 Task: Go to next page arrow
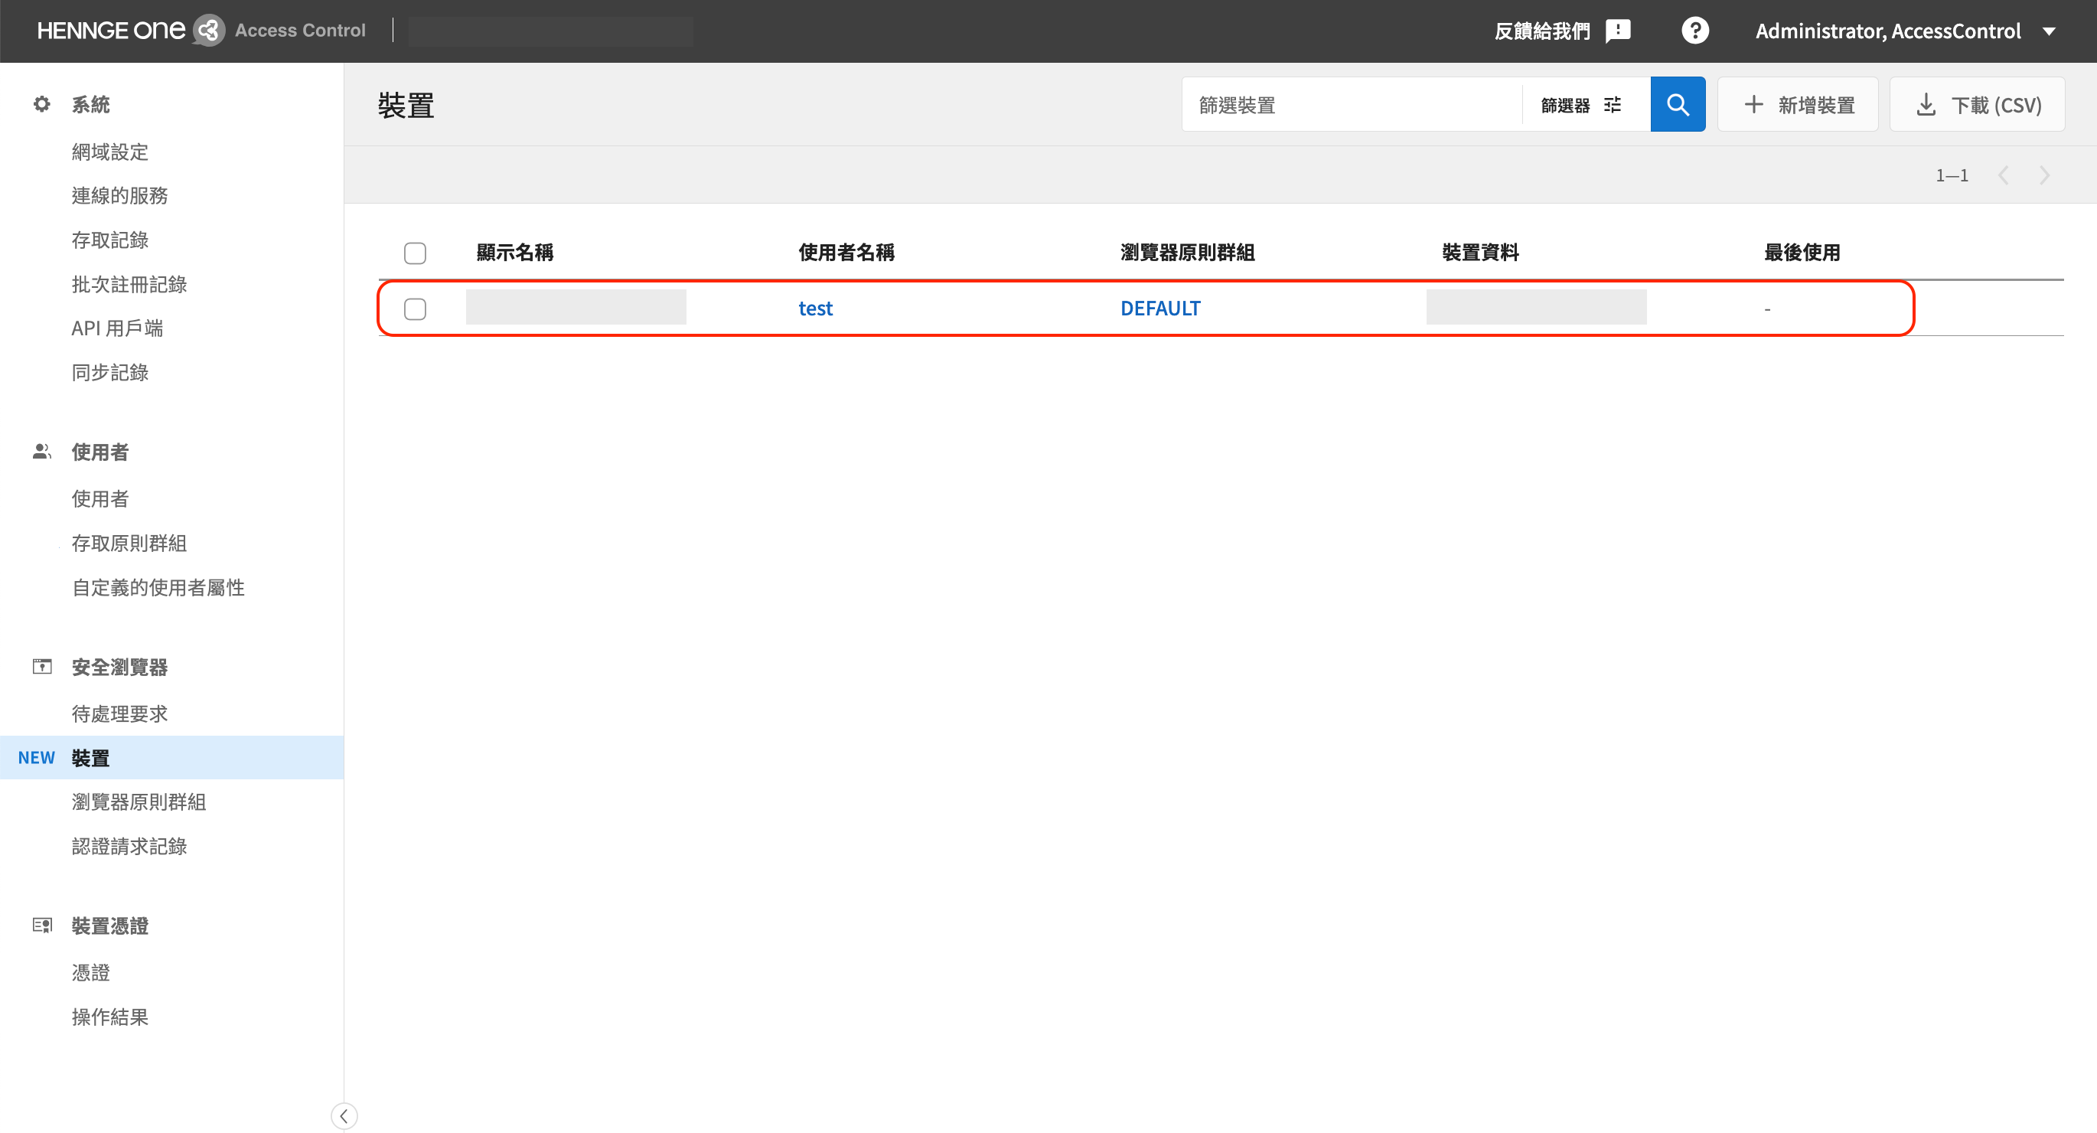tap(2044, 175)
